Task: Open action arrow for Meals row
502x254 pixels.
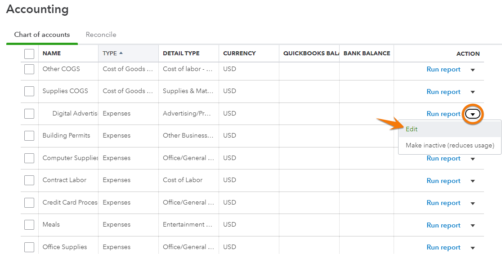Action: [x=472, y=226]
